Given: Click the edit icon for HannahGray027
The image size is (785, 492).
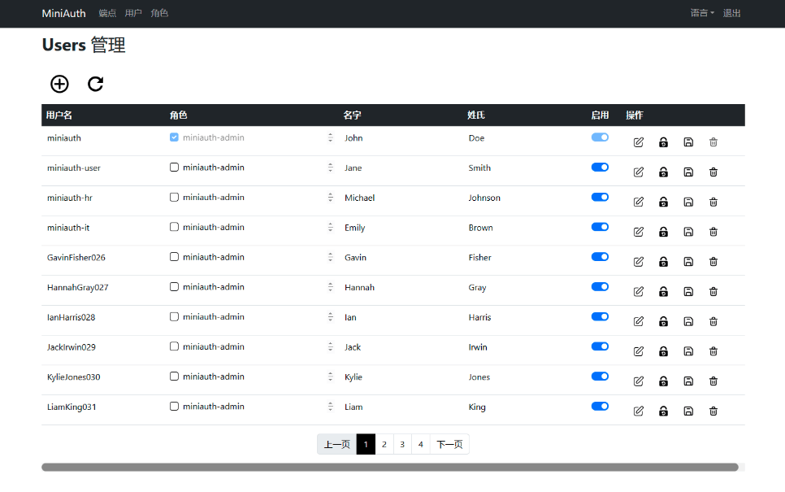Looking at the screenshot, I should (638, 291).
